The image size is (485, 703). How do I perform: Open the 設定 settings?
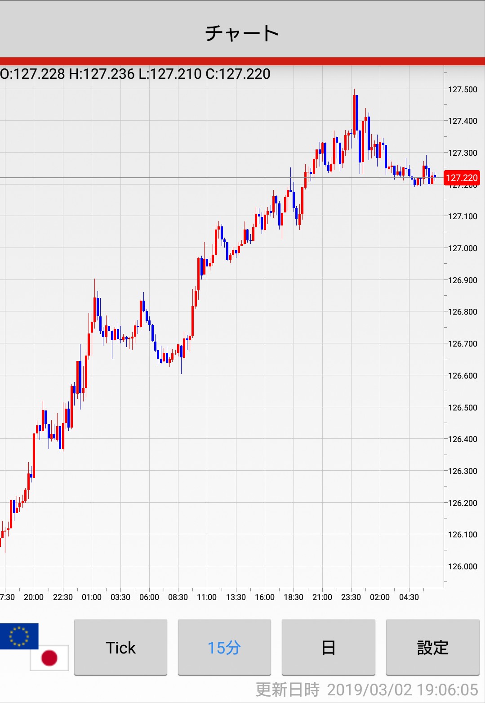432,647
